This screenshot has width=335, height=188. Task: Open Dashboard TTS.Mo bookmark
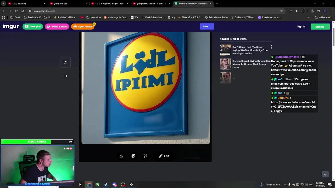243,17
